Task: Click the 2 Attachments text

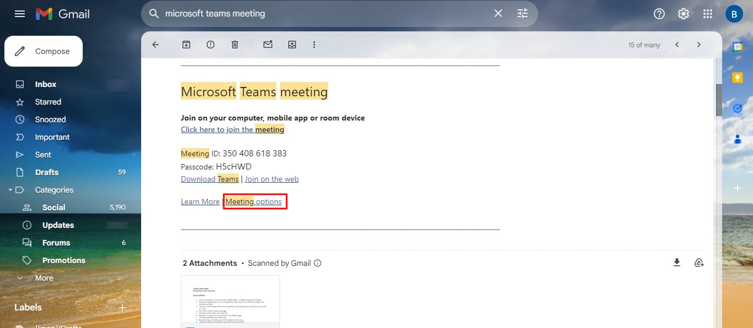Action: point(210,263)
